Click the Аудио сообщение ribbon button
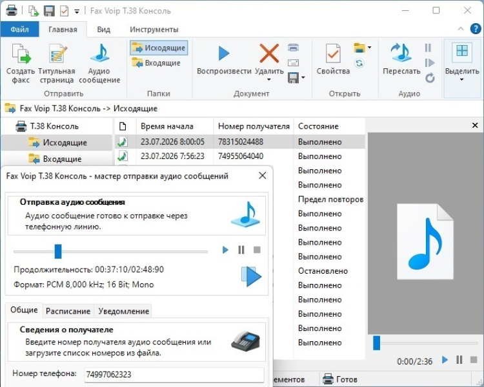 (99, 64)
